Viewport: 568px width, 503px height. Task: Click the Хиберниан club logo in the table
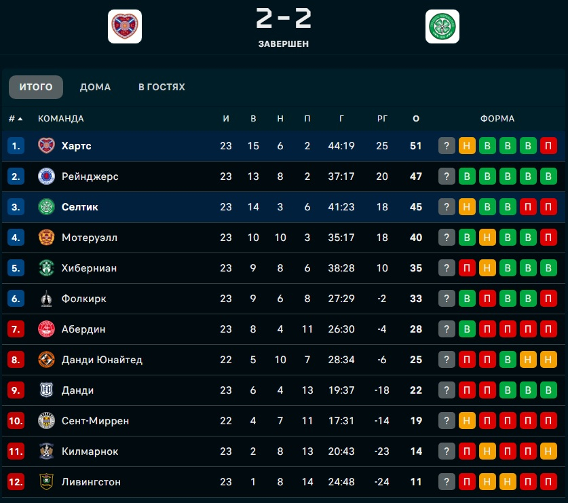point(46,268)
